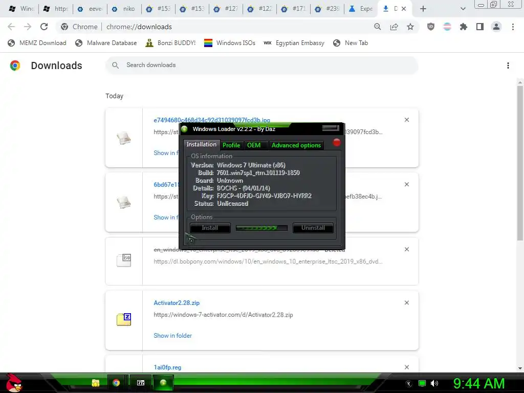Click the Chrome taskbar icon

(116, 383)
